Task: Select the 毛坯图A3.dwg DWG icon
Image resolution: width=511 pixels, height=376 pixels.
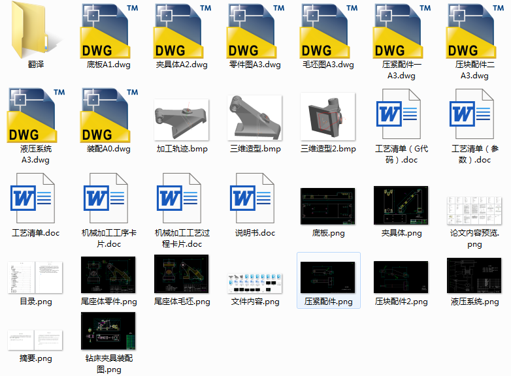Action: [x=329, y=31]
